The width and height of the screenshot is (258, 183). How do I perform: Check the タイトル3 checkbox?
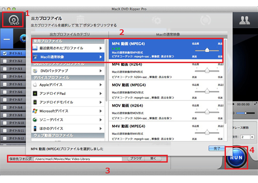click(5, 69)
